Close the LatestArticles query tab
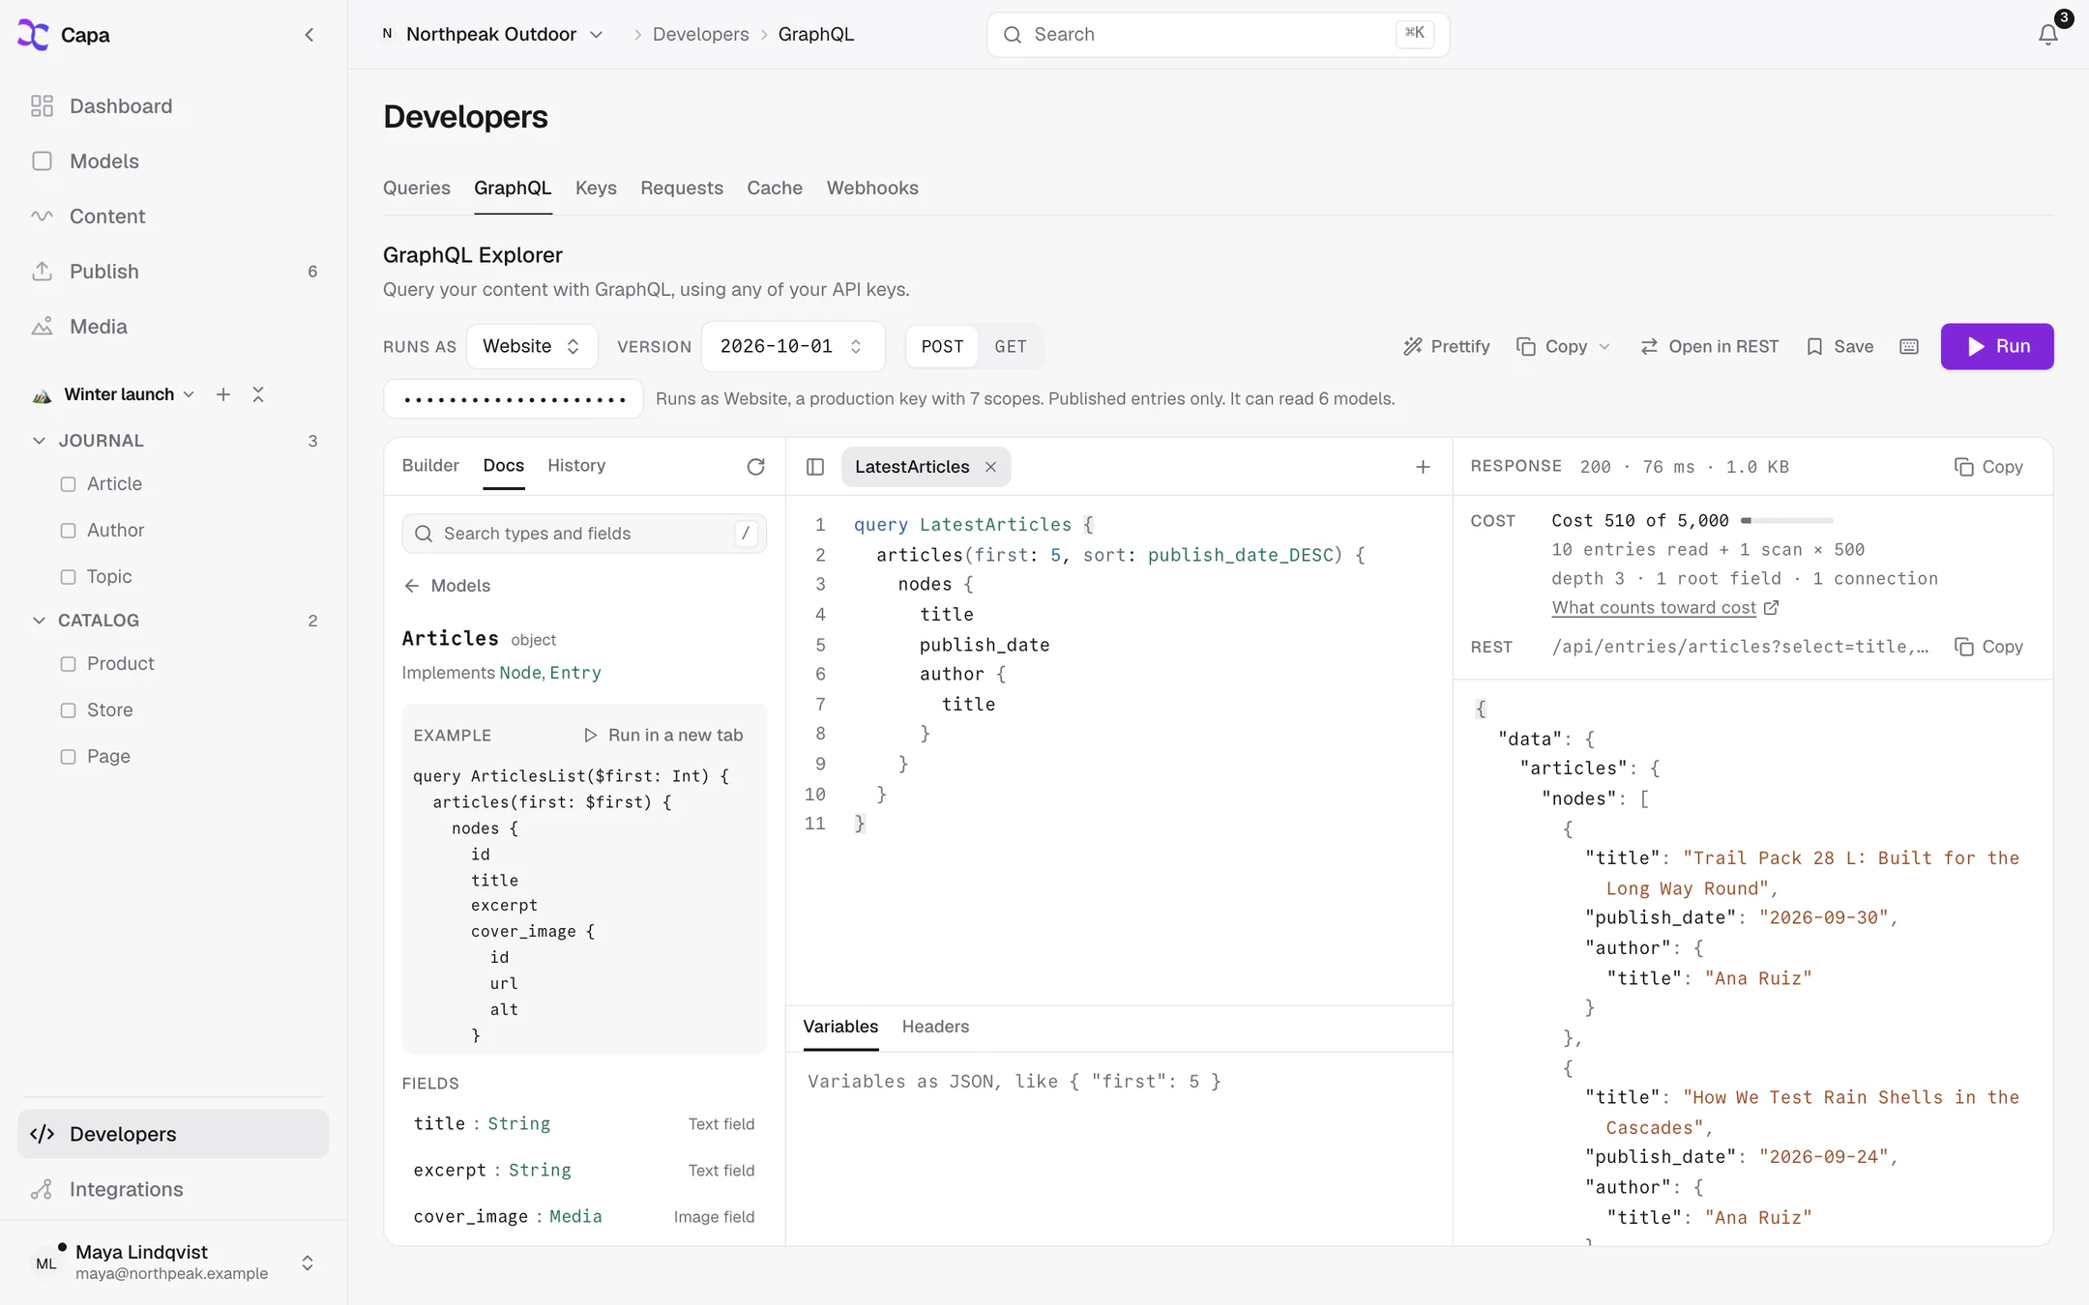Viewport: 2089px width, 1305px height. point(990,467)
